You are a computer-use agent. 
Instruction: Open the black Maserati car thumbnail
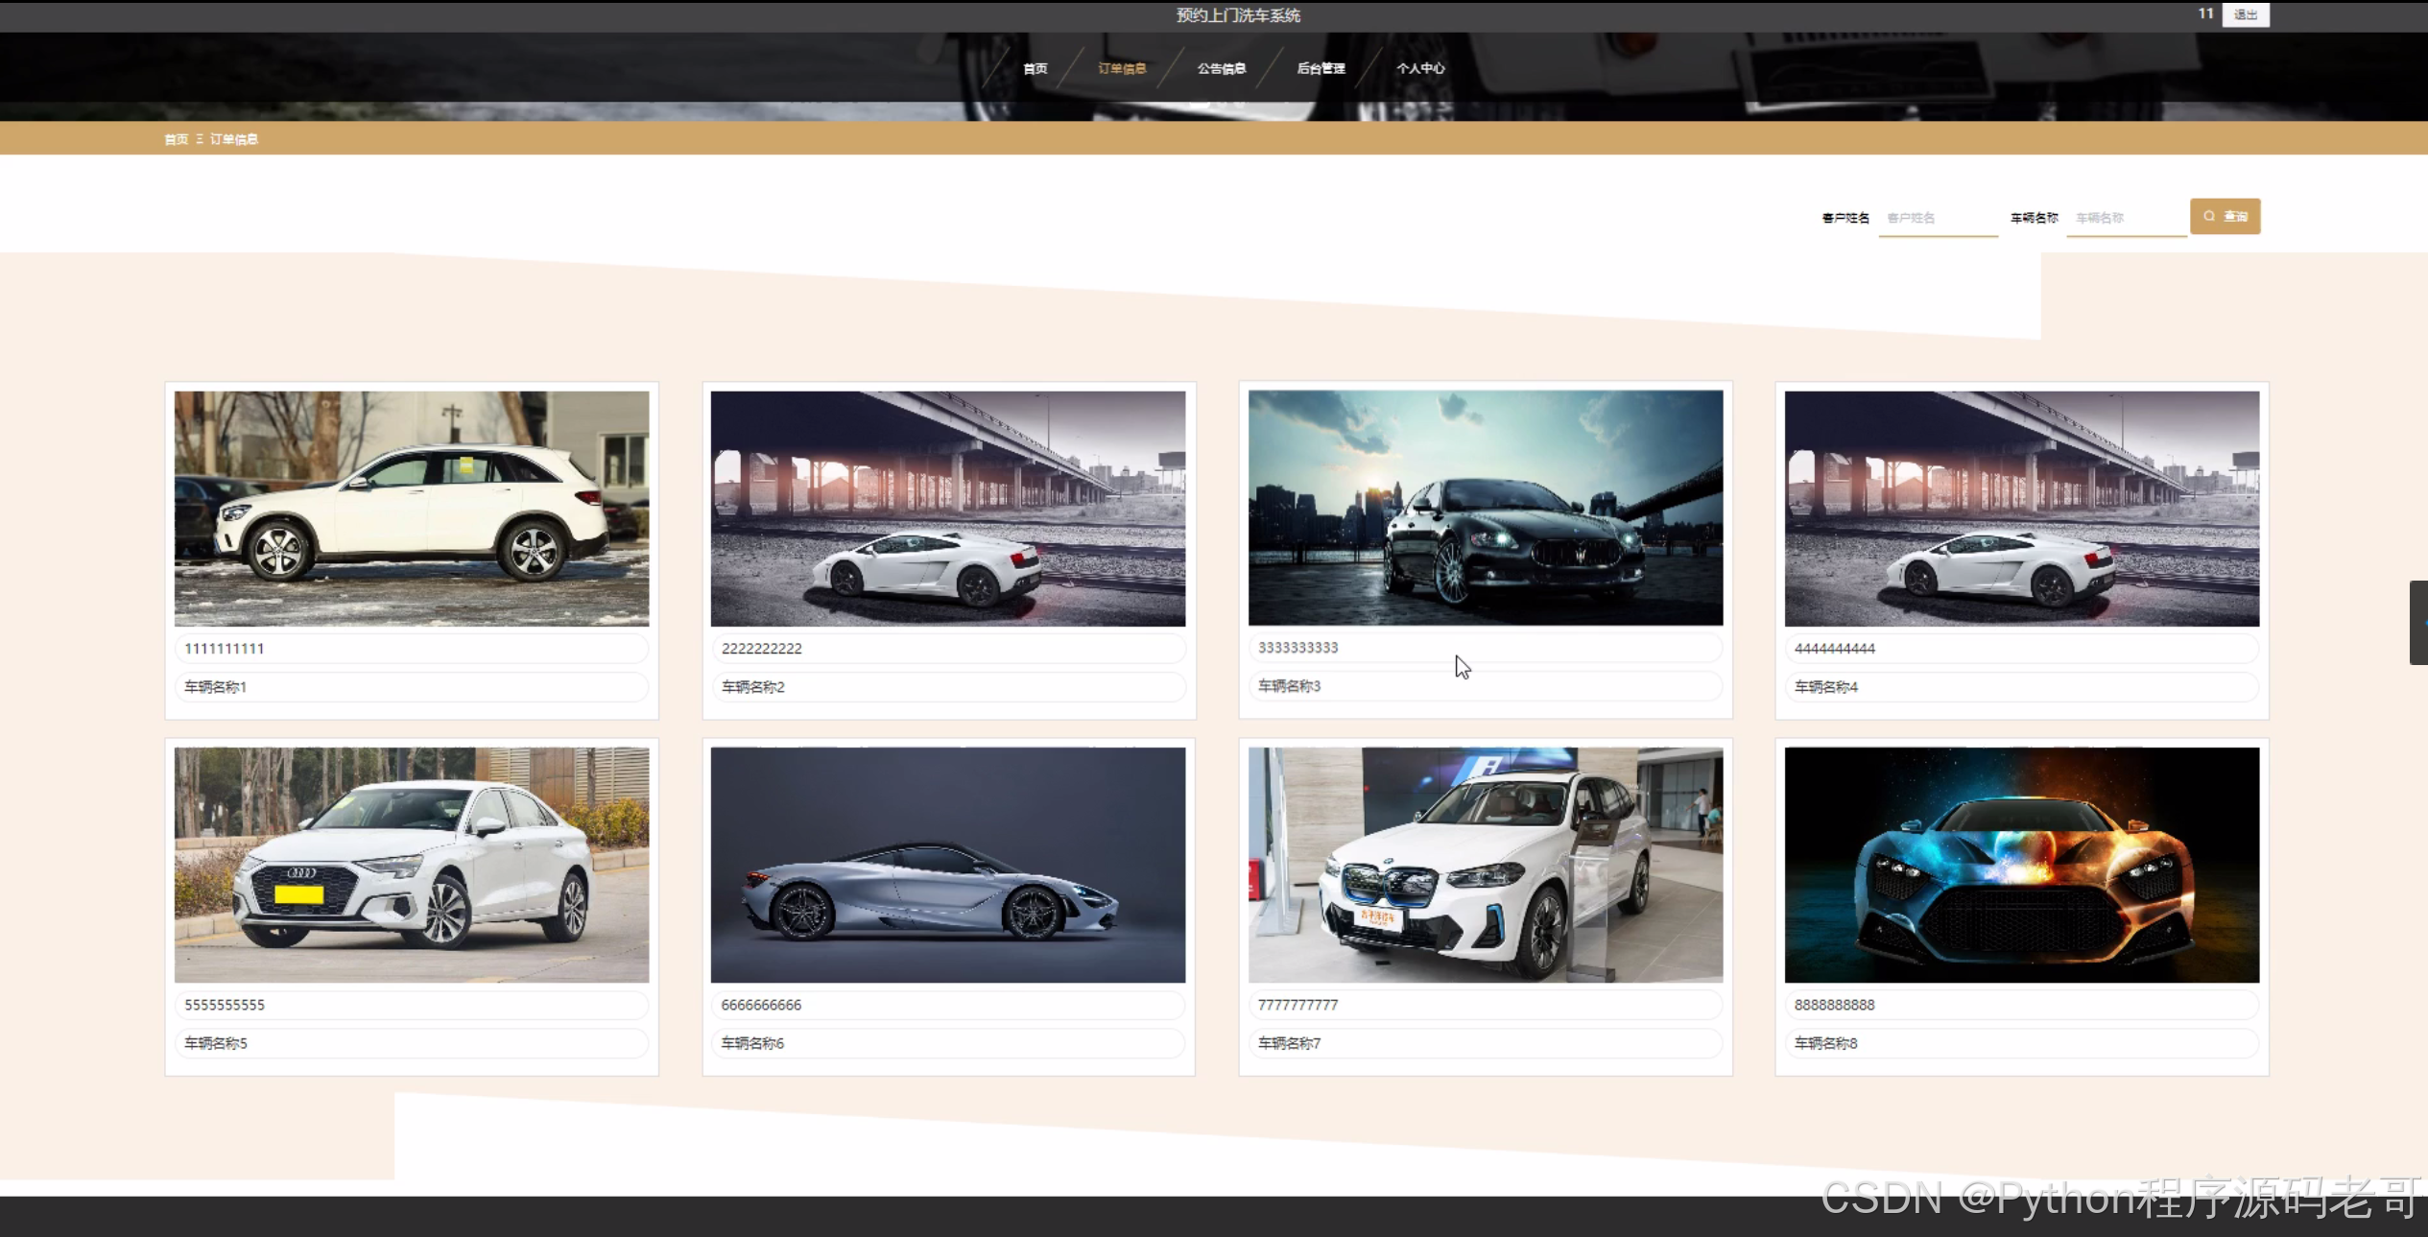tap(1485, 508)
